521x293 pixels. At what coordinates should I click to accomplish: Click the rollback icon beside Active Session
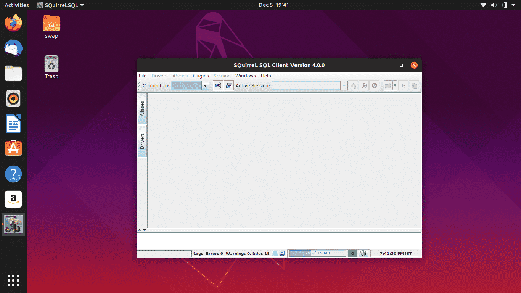coord(353,85)
